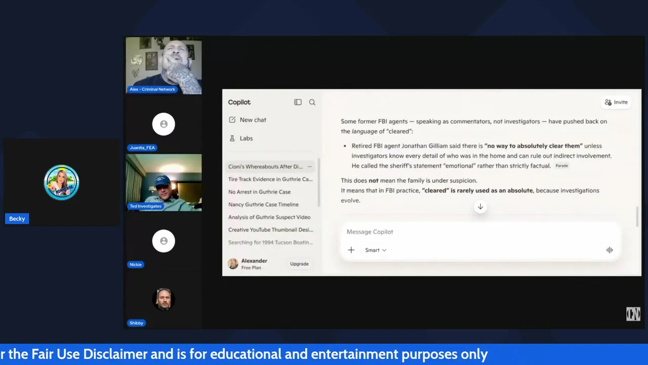This screenshot has width=648, height=365.
Task: Open the search icon in Copilot sidebar
Action: point(312,102)
